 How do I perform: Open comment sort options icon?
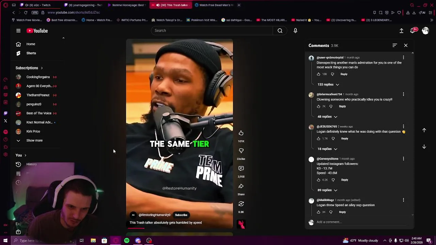point(395,45)
